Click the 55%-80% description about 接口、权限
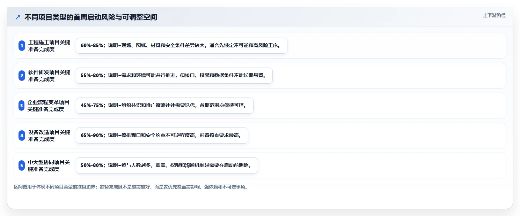Image resolution: width=520 pixels, height=216 pixels. tap(174, 76)
